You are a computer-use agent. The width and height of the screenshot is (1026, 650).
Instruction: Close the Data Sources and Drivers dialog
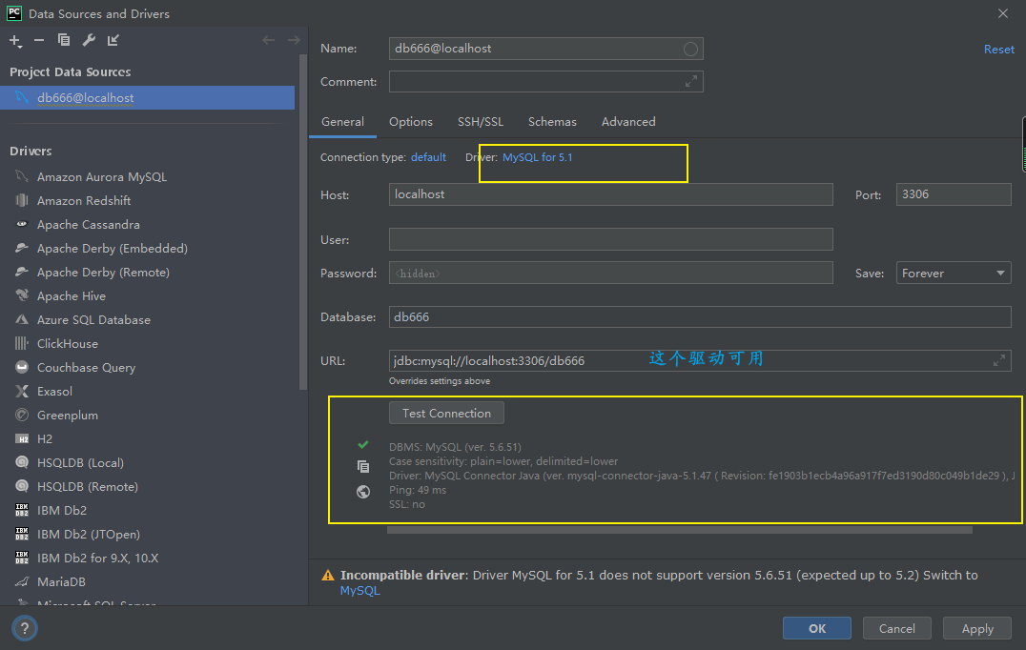click(1002, 13)
